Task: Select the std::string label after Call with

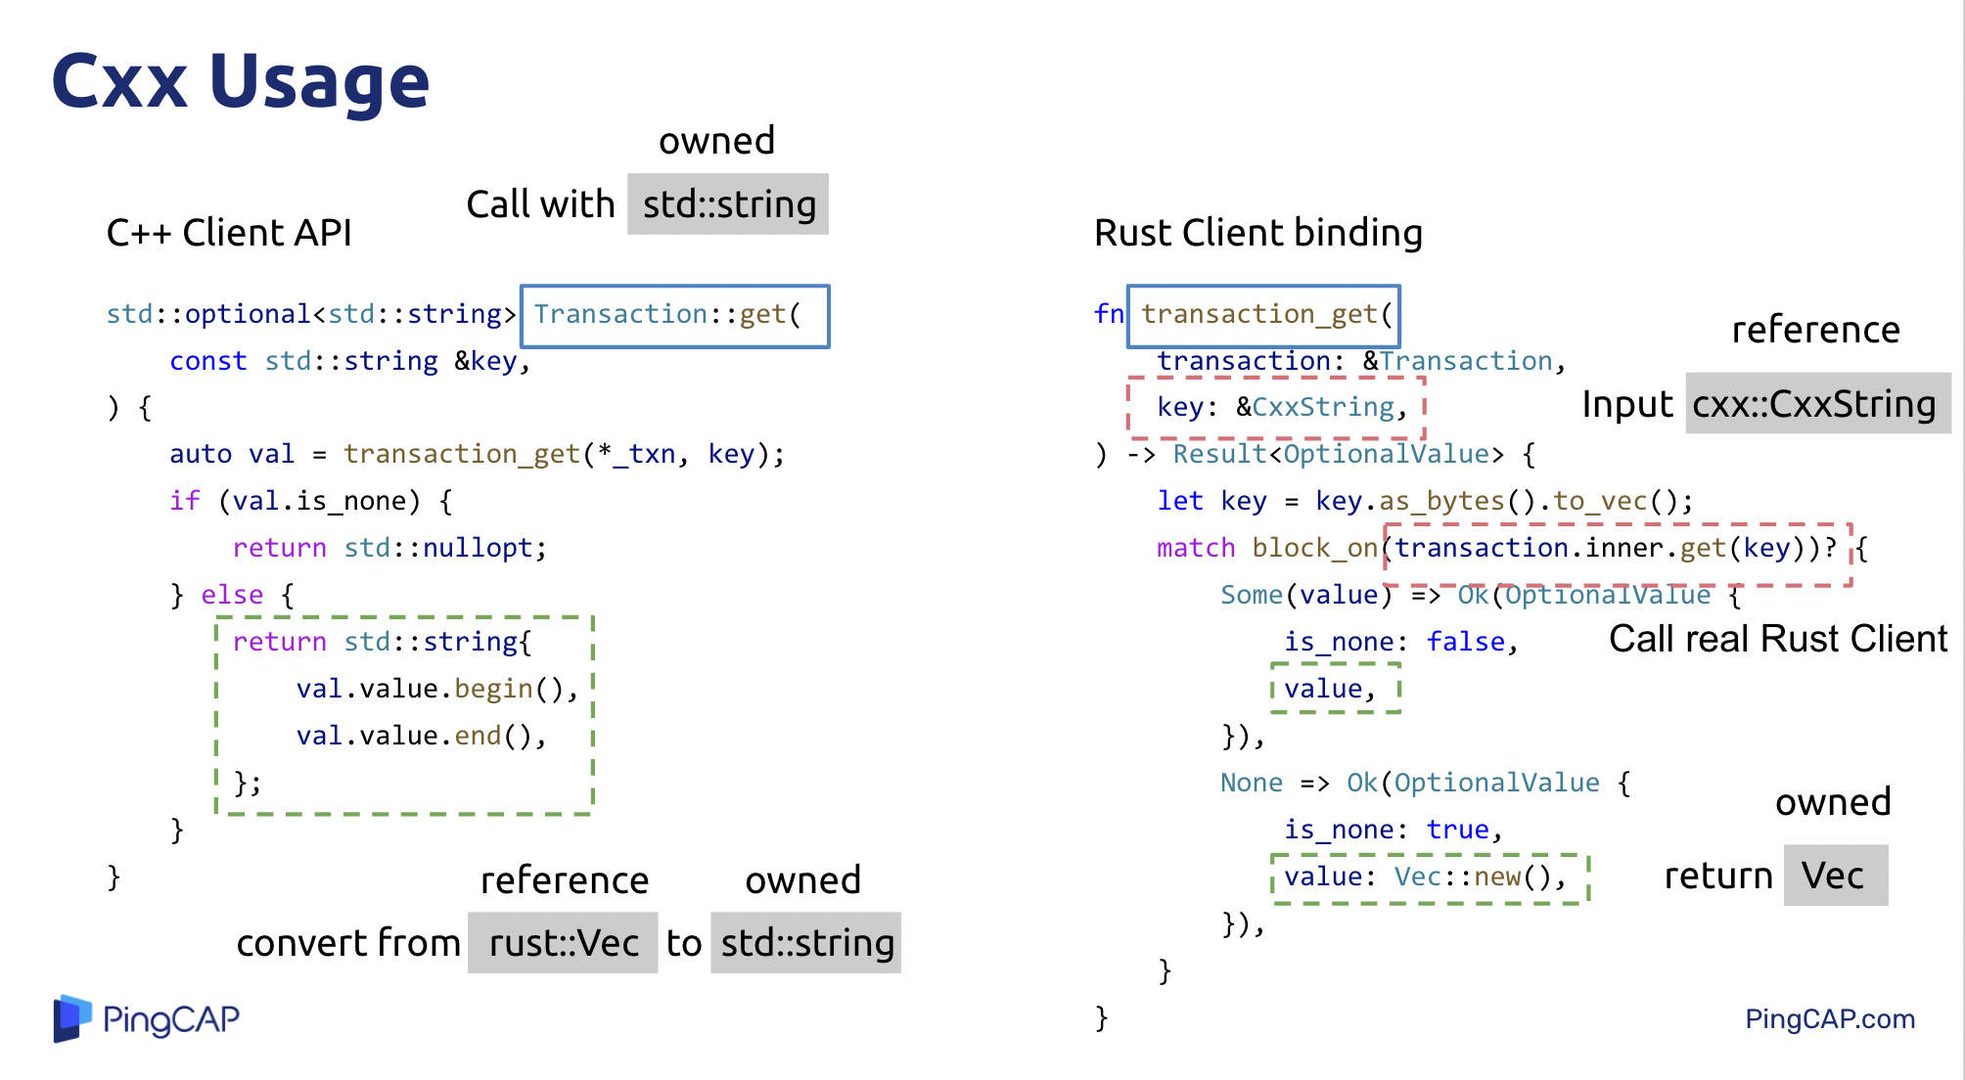Action: tap(728, 204)
